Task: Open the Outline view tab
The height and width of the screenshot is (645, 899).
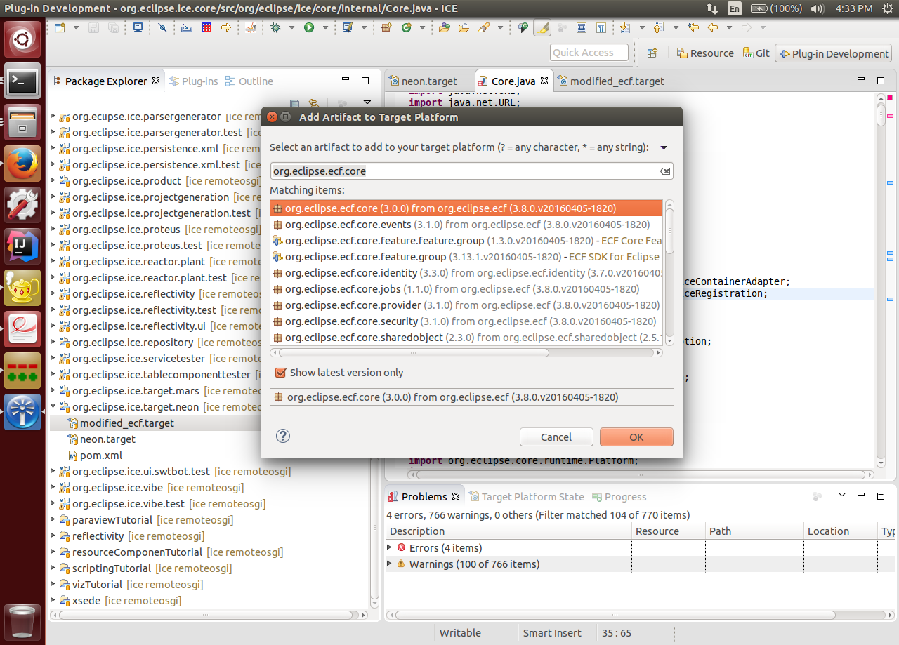Action: pos(249,81)
